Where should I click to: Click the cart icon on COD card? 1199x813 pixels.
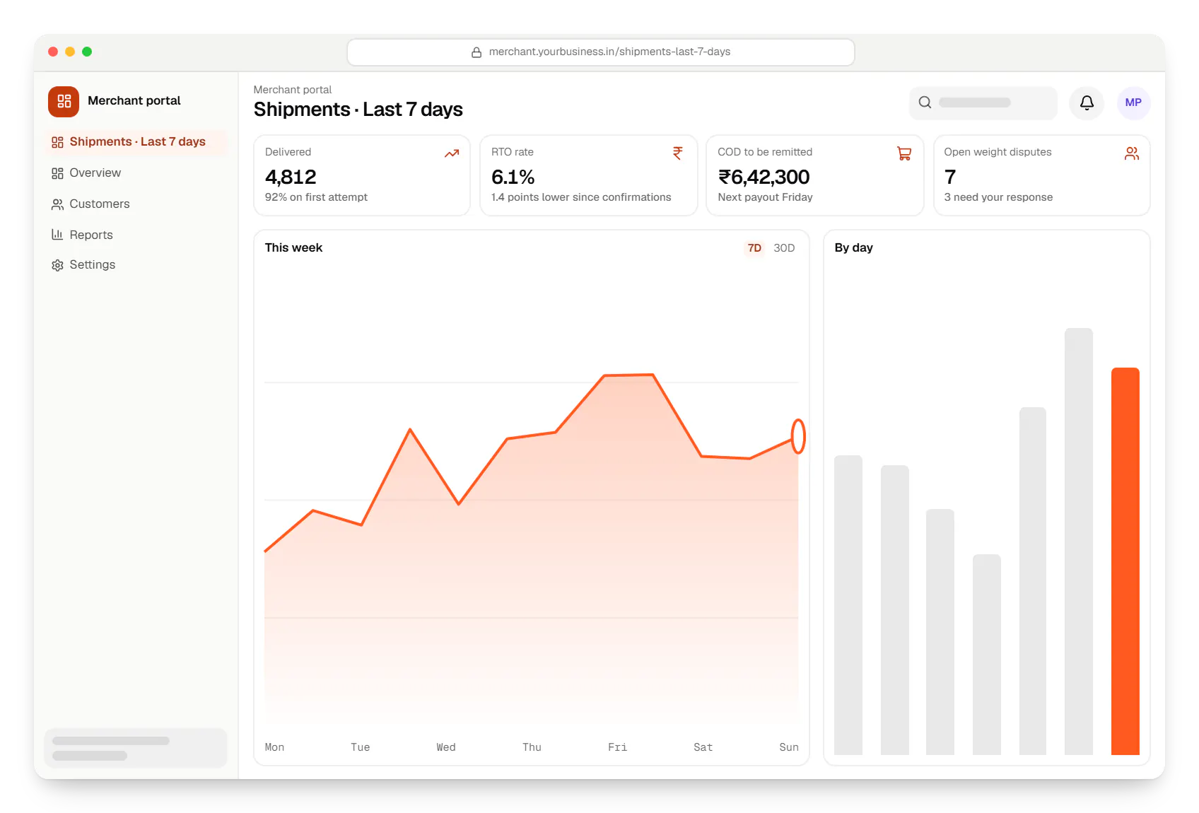point(904,153)
